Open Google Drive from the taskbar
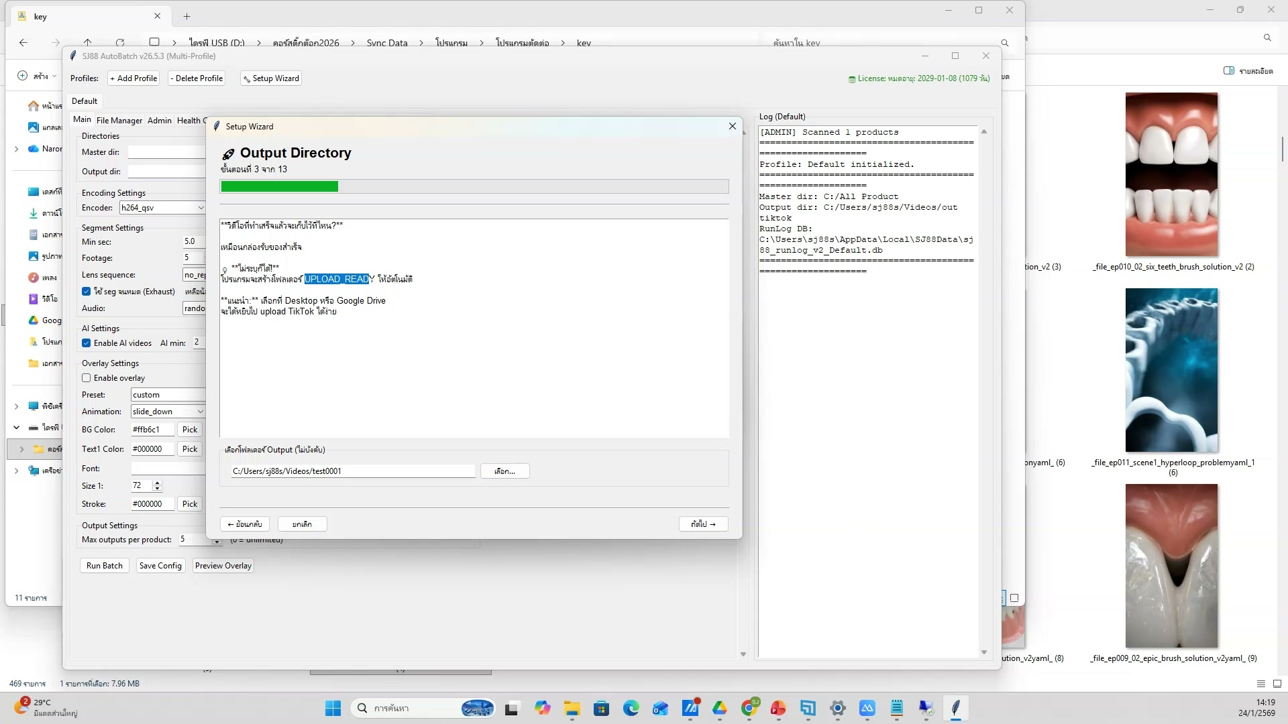The height and width of the screenshot is (724, 1288). pyautogui.click(x=720, y=708)
